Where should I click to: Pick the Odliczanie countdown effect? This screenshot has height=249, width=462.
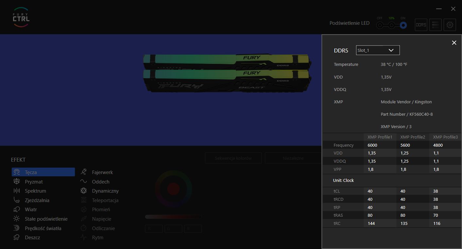click(103, 228)
